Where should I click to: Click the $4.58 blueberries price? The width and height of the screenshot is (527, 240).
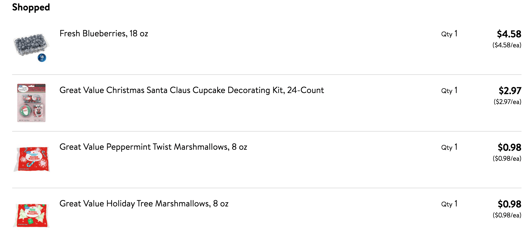click(509, 34)
